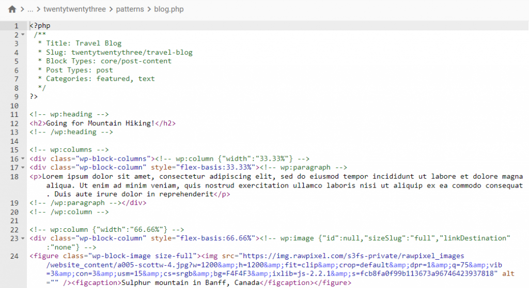Select the blog.php breadcrumb item
529x288 pixels.
pyautogui.click(x=169, y=9)
